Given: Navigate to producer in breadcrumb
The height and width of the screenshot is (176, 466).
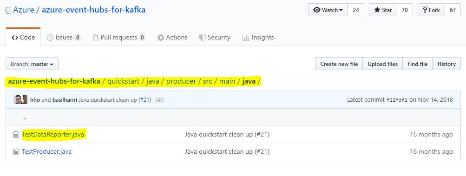Looking at the screenshot, I should (x=181, y=81).
